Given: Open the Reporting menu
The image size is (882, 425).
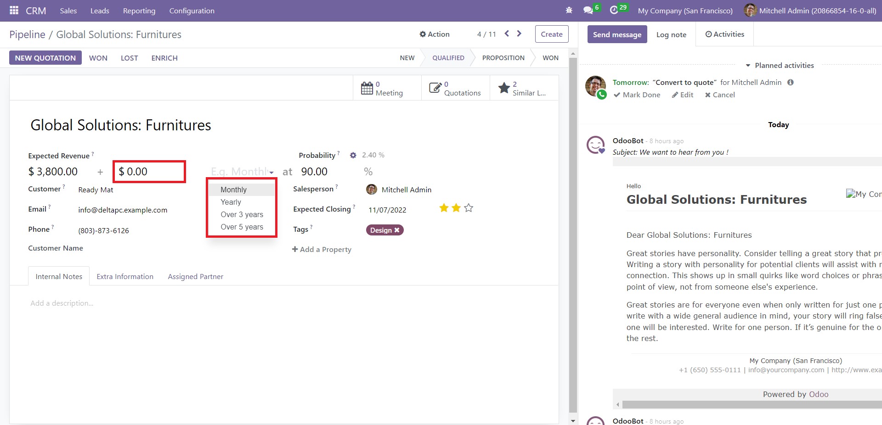Looking at the screenshot, I should (x=139, y=11).
